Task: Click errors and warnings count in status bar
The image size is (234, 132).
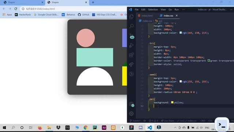Action: coord(154,121)
